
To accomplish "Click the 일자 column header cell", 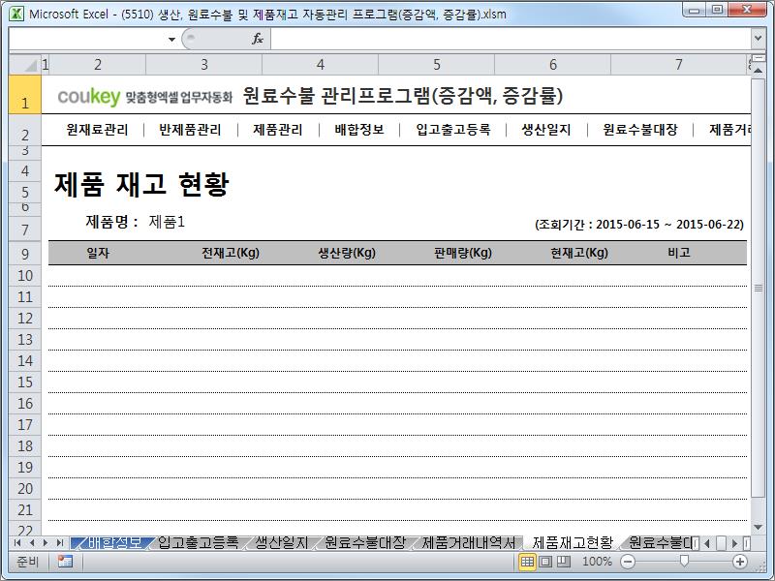I will 98,253.
